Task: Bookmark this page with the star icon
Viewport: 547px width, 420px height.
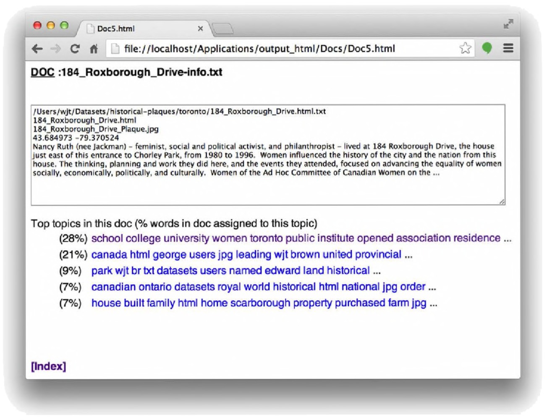Action: click(465, 48)
